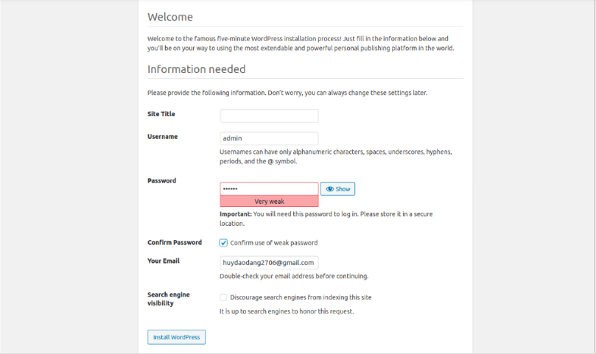Click the 'Confirm use of weak password' label text
596x354 pixels.
(x=274, y=243)
